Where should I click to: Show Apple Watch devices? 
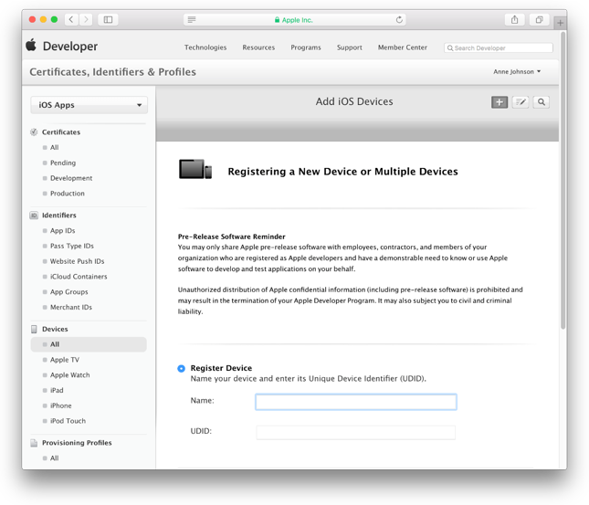click(70, 375)
